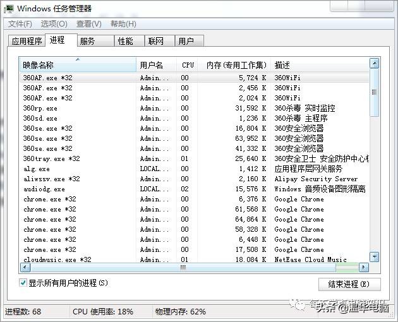Sort by 内存(专用工作集) column header
398x322 pixels.
pos(234,65)
